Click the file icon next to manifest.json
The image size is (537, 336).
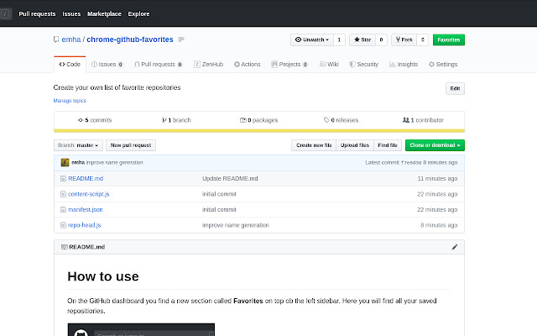(62, 209)
